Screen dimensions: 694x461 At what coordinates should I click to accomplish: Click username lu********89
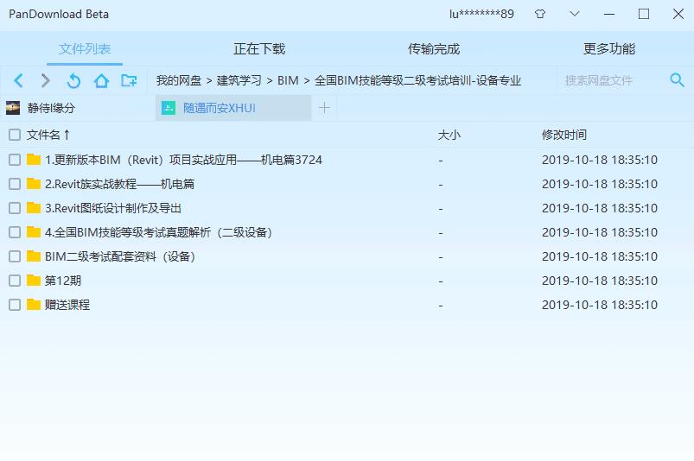click(x=481, y=14)
